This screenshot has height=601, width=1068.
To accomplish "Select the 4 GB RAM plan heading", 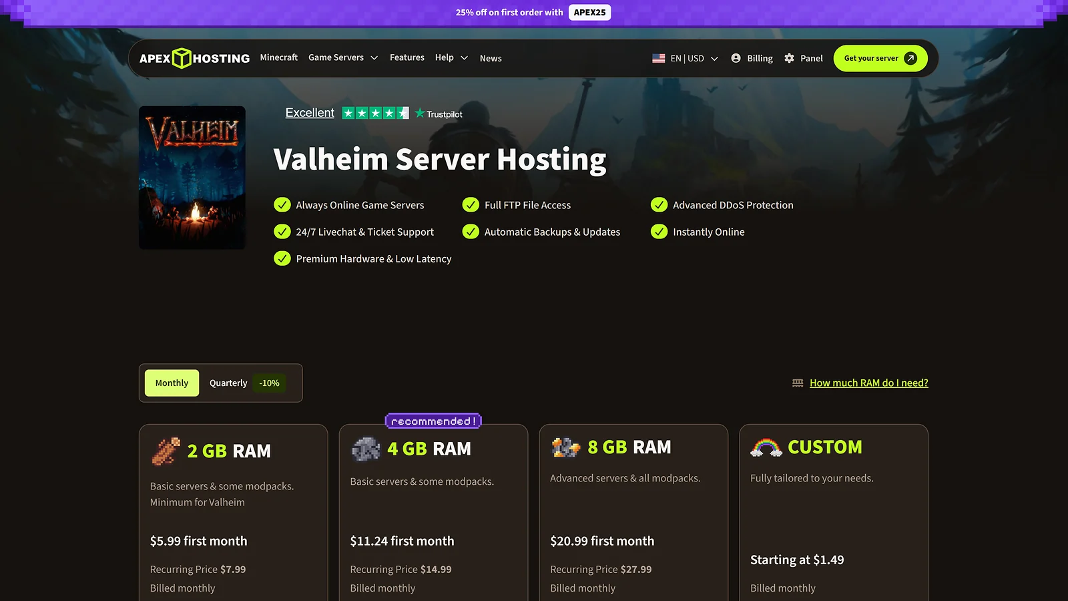I will tap(429, 449).
